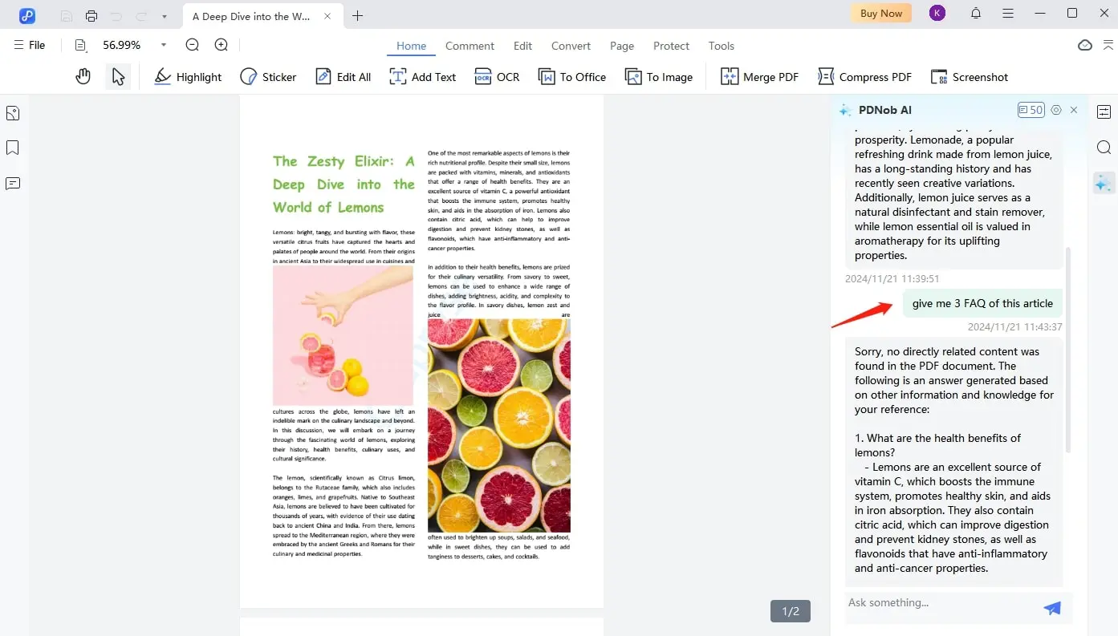Click the print icon in title bar
Image resolution: width=1118 pixels, height=636 pixels.
91,16
